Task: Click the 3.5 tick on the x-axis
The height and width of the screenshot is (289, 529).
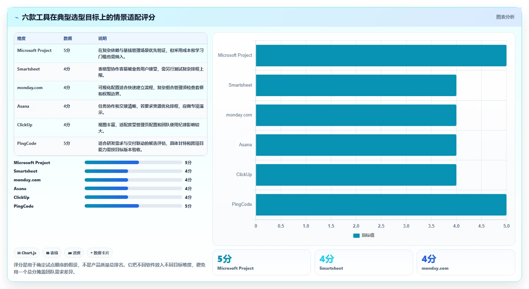Action: click(x=431, y=226)
